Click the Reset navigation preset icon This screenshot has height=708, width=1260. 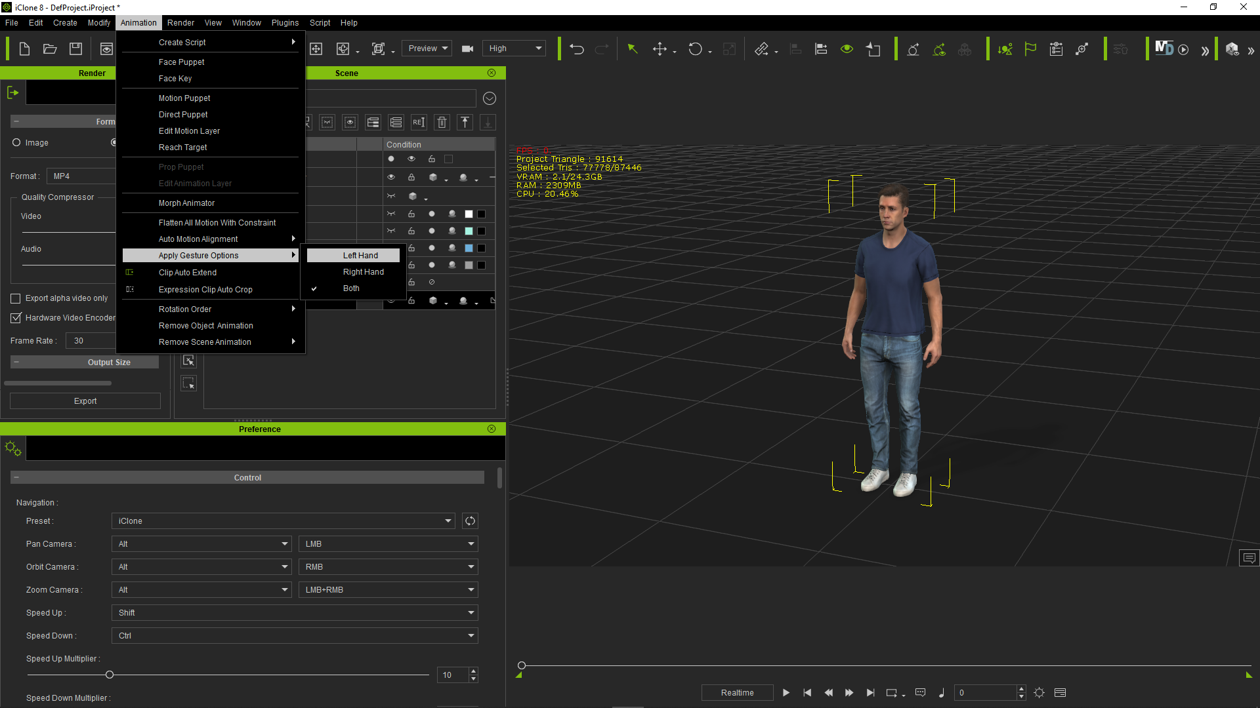coord(470,521)
